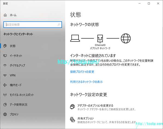Click the モバイル ホットスポット antenna icon
The height and width of the screenshot is (129, 163).
tap(5, 95)
